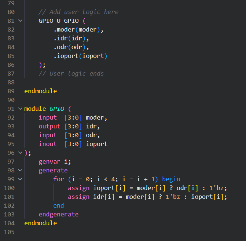Click the output keyword before idr
The width and height of the screenshot is (246, 241).
(x=49, y=127)
